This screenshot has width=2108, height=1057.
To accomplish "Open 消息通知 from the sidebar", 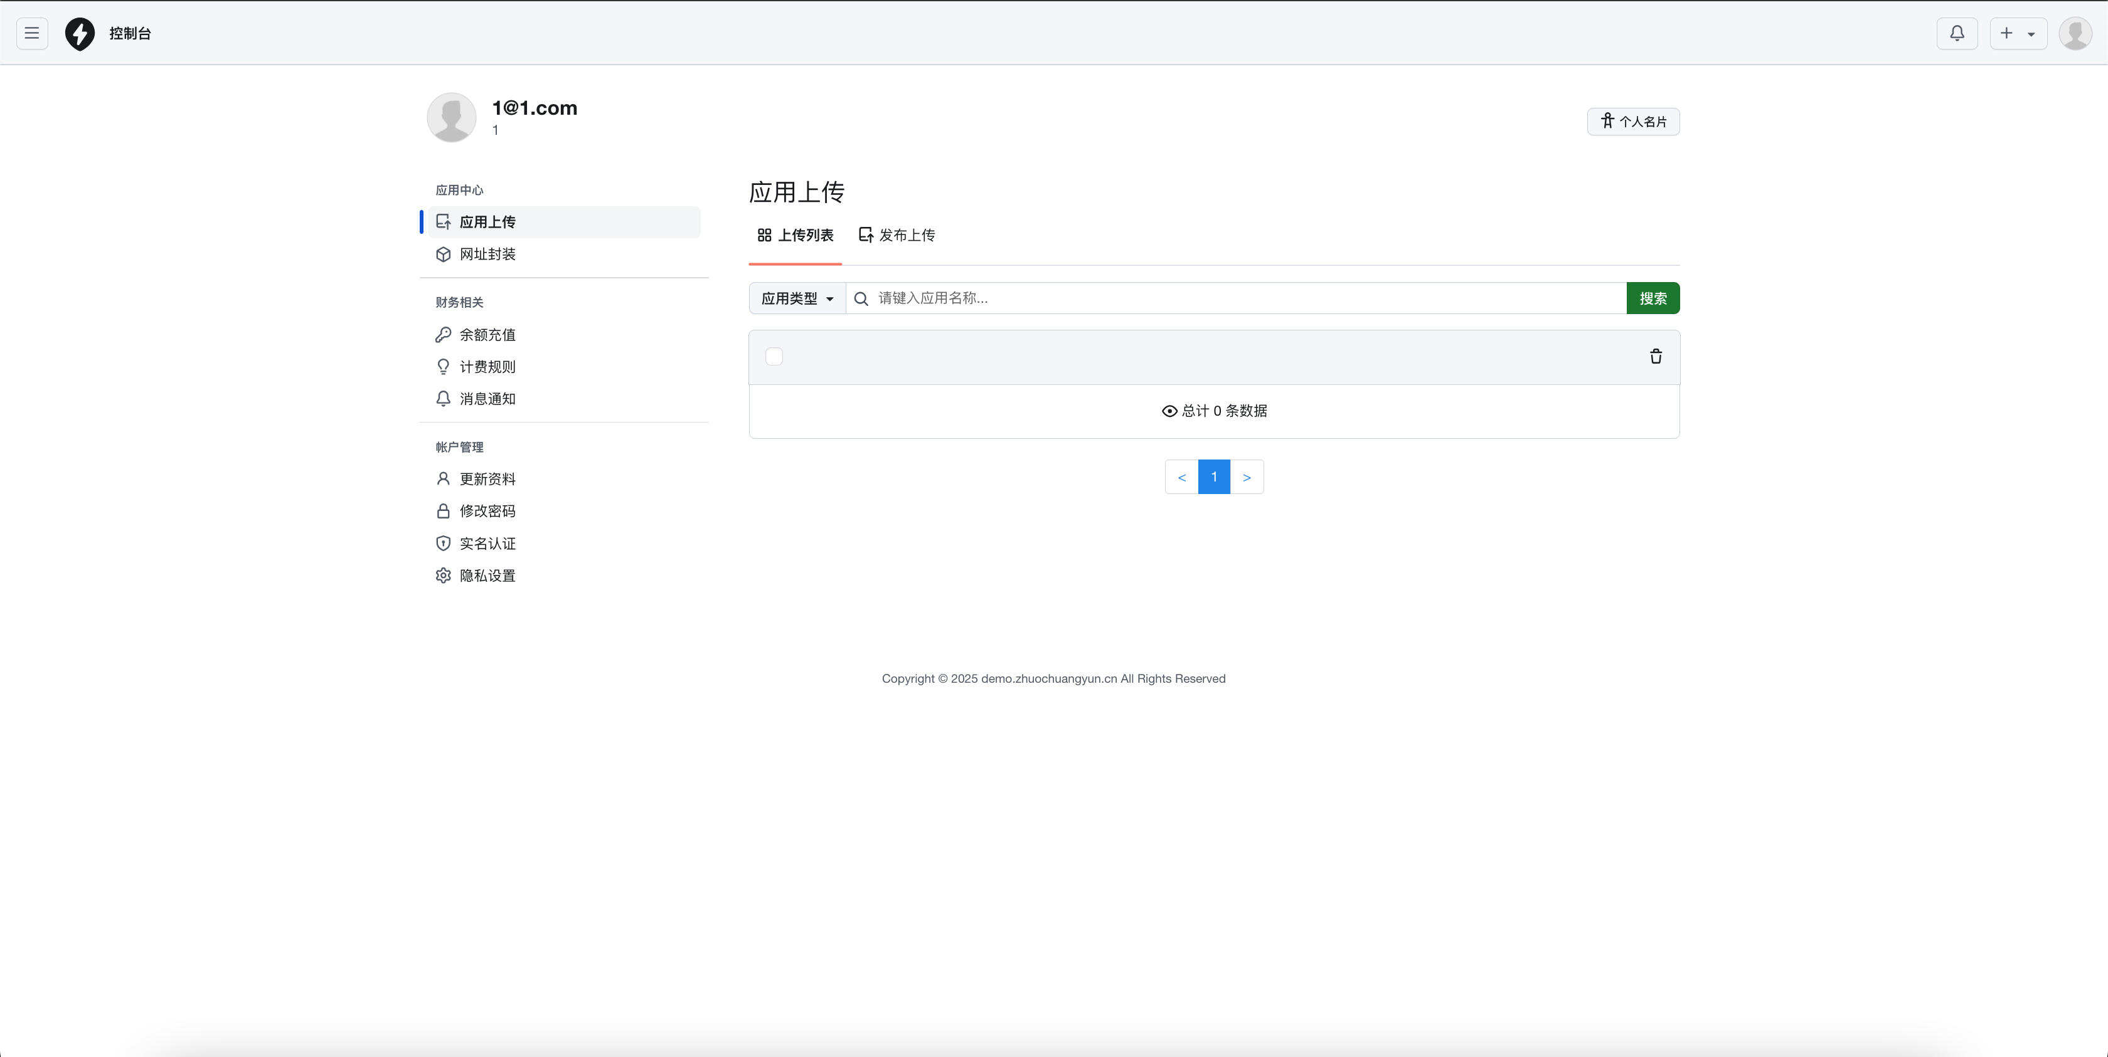I will click(x=487, y=399).
